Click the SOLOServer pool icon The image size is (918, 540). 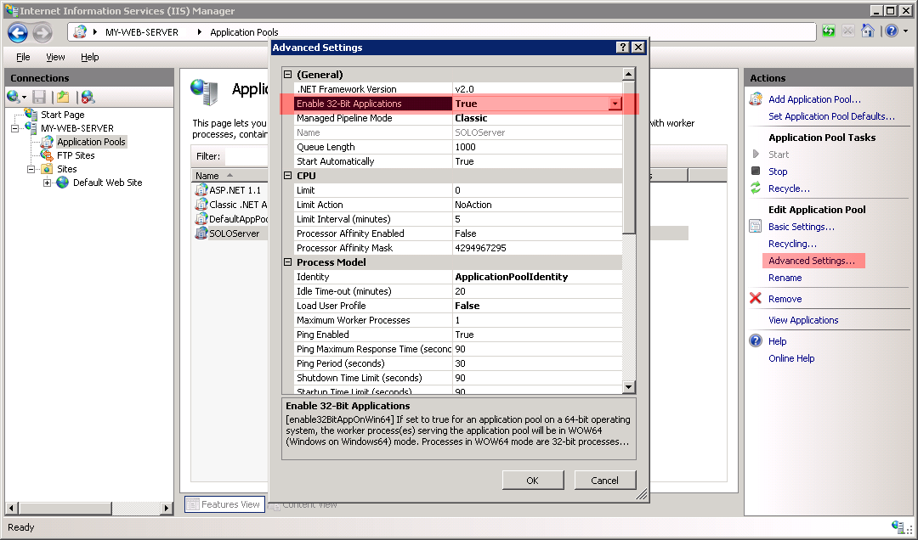click(x=201, y=233)
